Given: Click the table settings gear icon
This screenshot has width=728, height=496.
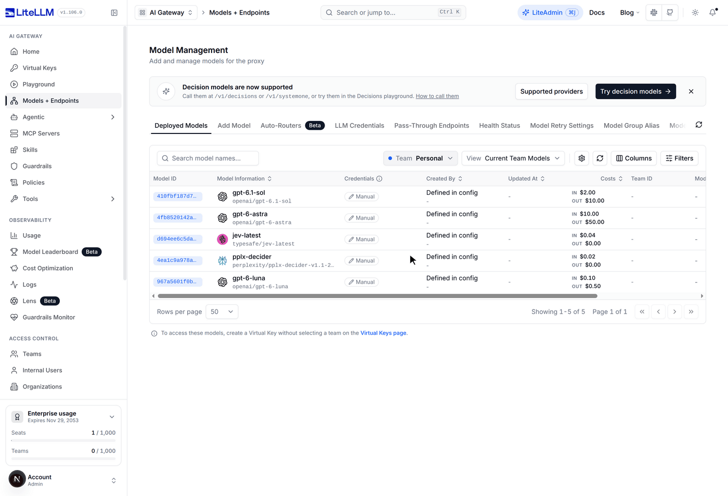Looking at the screenshot, I should (x=582, y=158).
